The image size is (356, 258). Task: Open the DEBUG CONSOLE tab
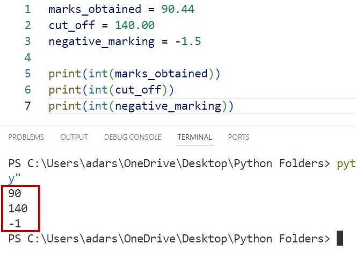point(133,137)
